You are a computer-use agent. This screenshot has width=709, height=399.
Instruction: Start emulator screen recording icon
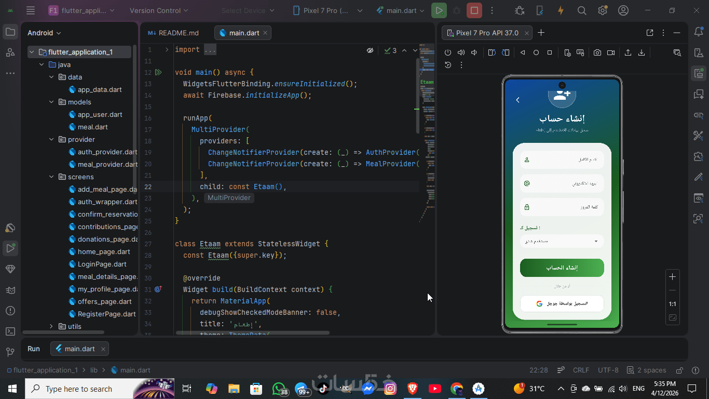tap(611, 52)
